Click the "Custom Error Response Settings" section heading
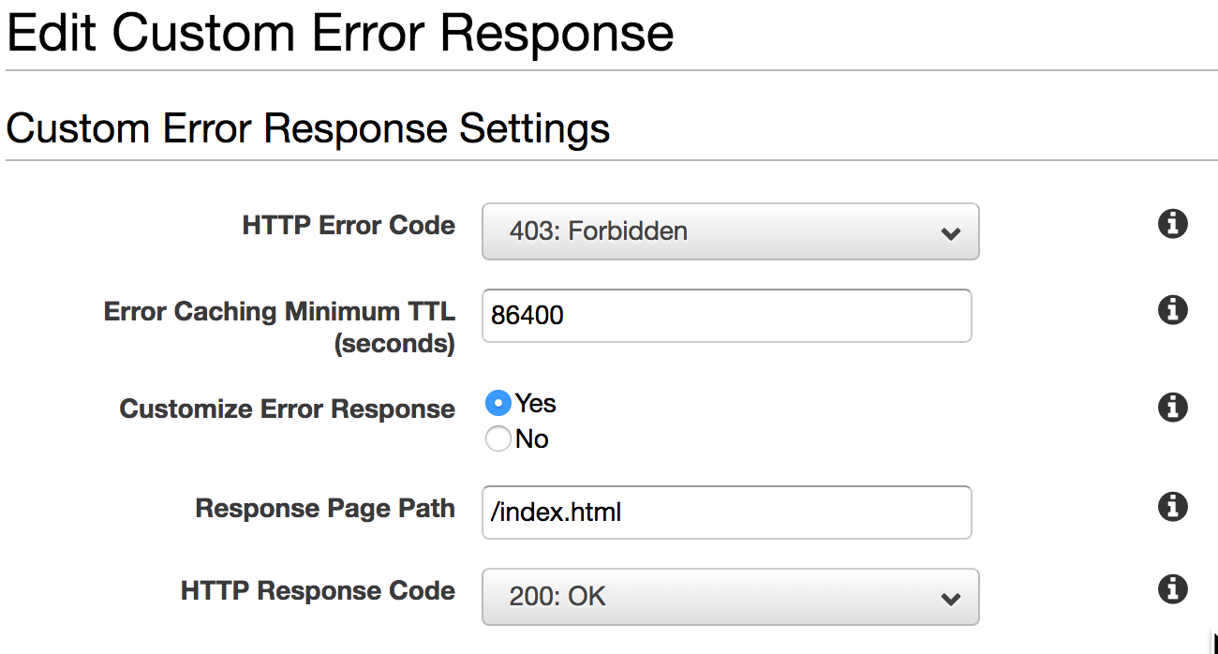Viewport: 1218px width, 654px height. click(308, 128)
